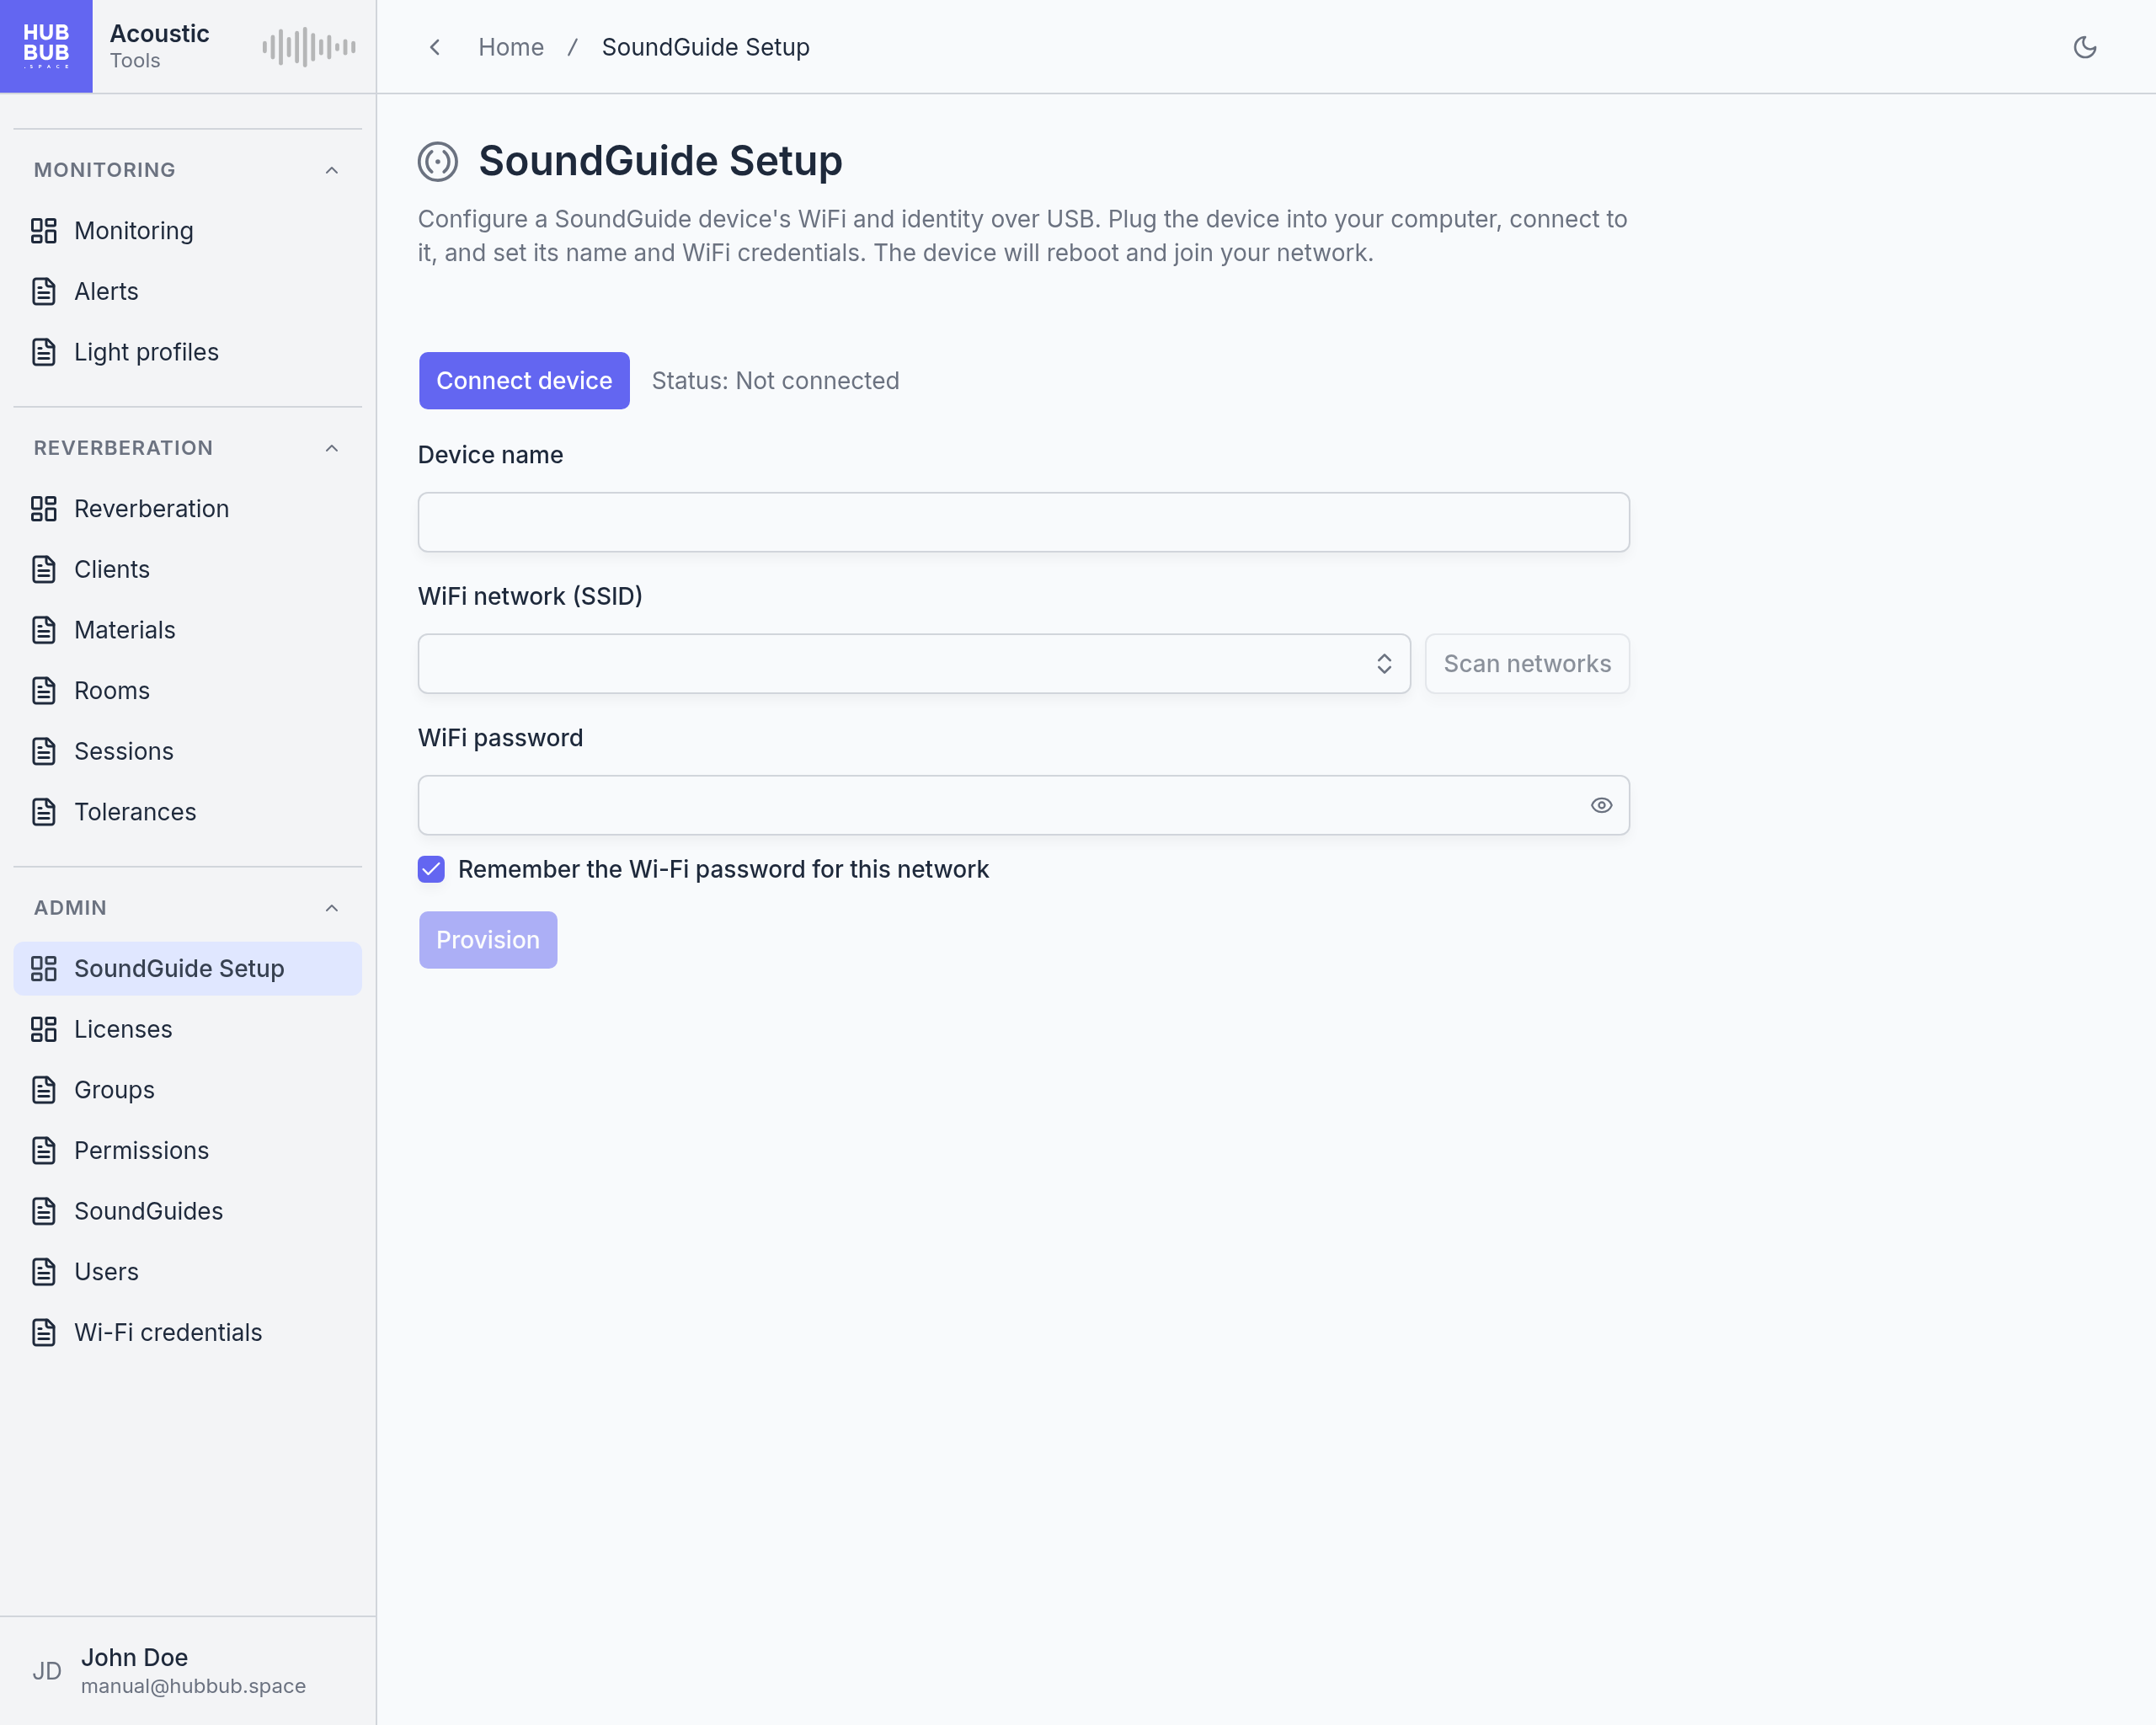Collapse the Monitoring section
Screen dimensions: 2156x1725
click(332, 170)
